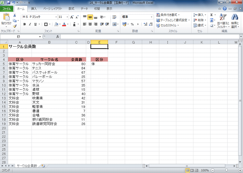Click the Orientation text angle icon
The width and height of the screenshot is (243, 173).
pyautogui.click(x=102, y=17)
